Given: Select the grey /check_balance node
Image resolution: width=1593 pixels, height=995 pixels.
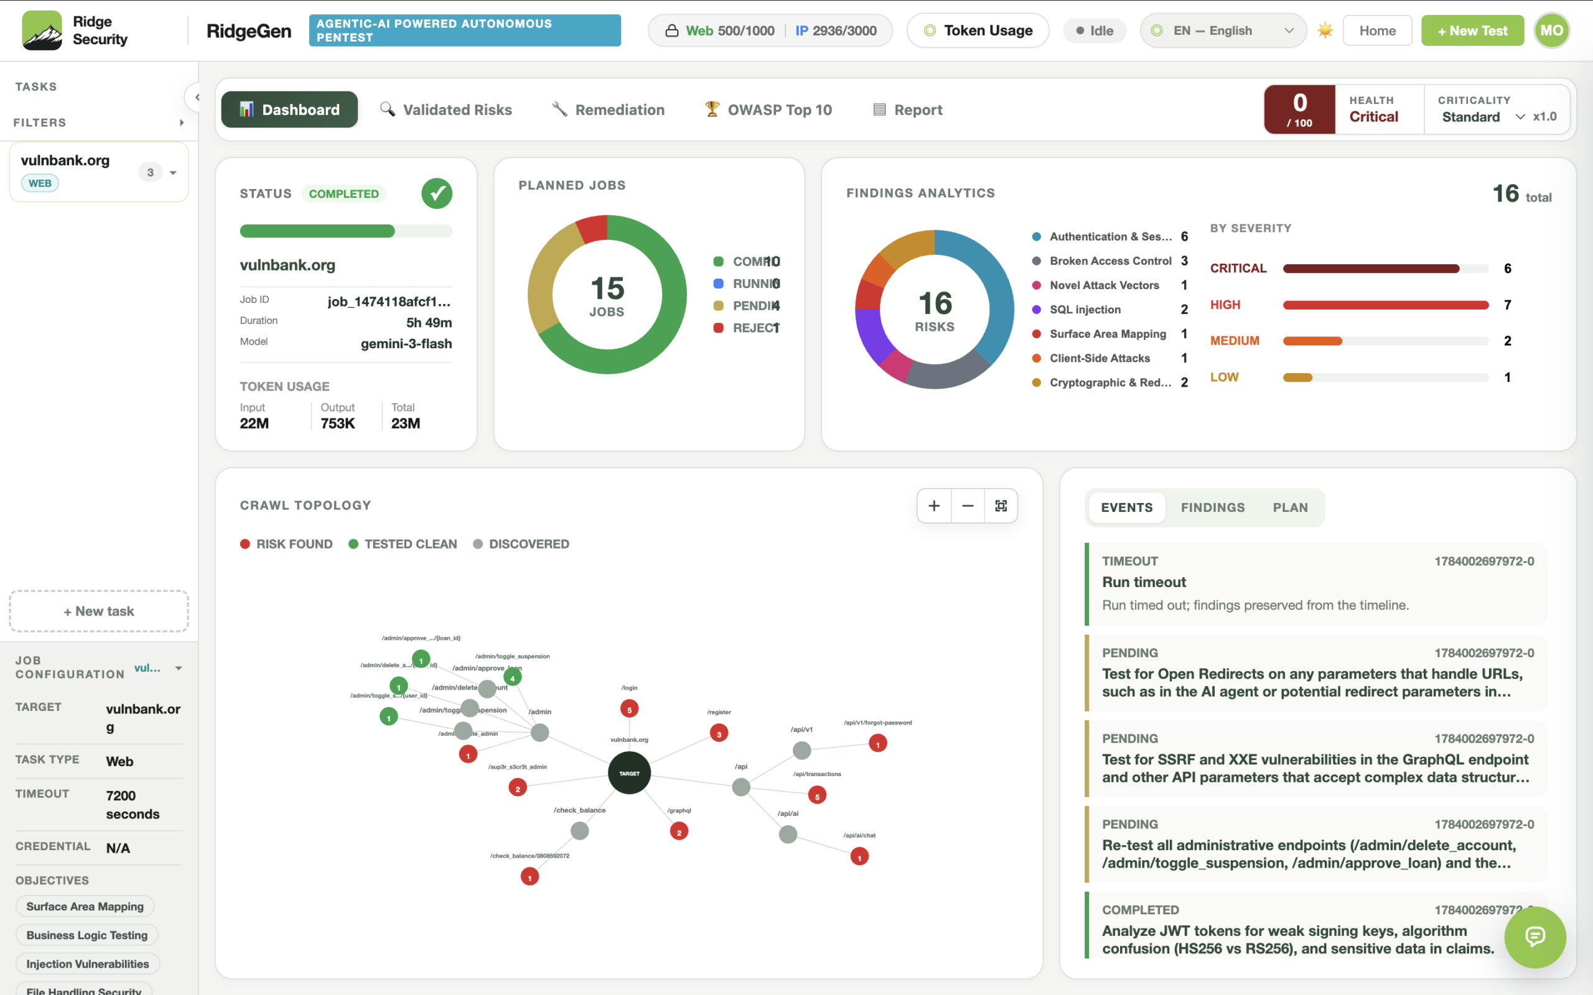Looking at the screenshot, I should coord(579,831).
